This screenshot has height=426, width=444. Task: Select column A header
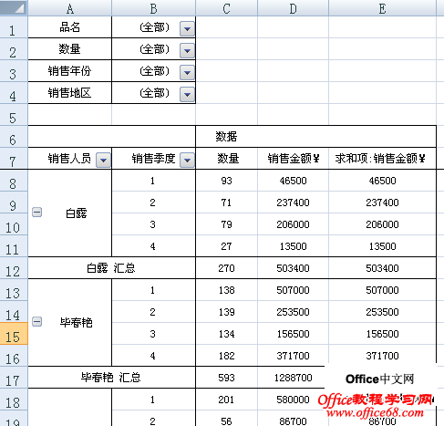click(70, 8)
